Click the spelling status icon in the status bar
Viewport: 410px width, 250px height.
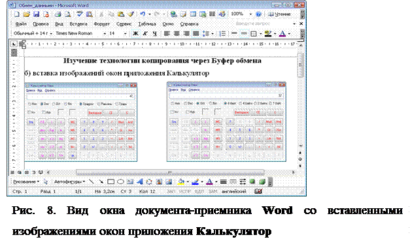258,191
